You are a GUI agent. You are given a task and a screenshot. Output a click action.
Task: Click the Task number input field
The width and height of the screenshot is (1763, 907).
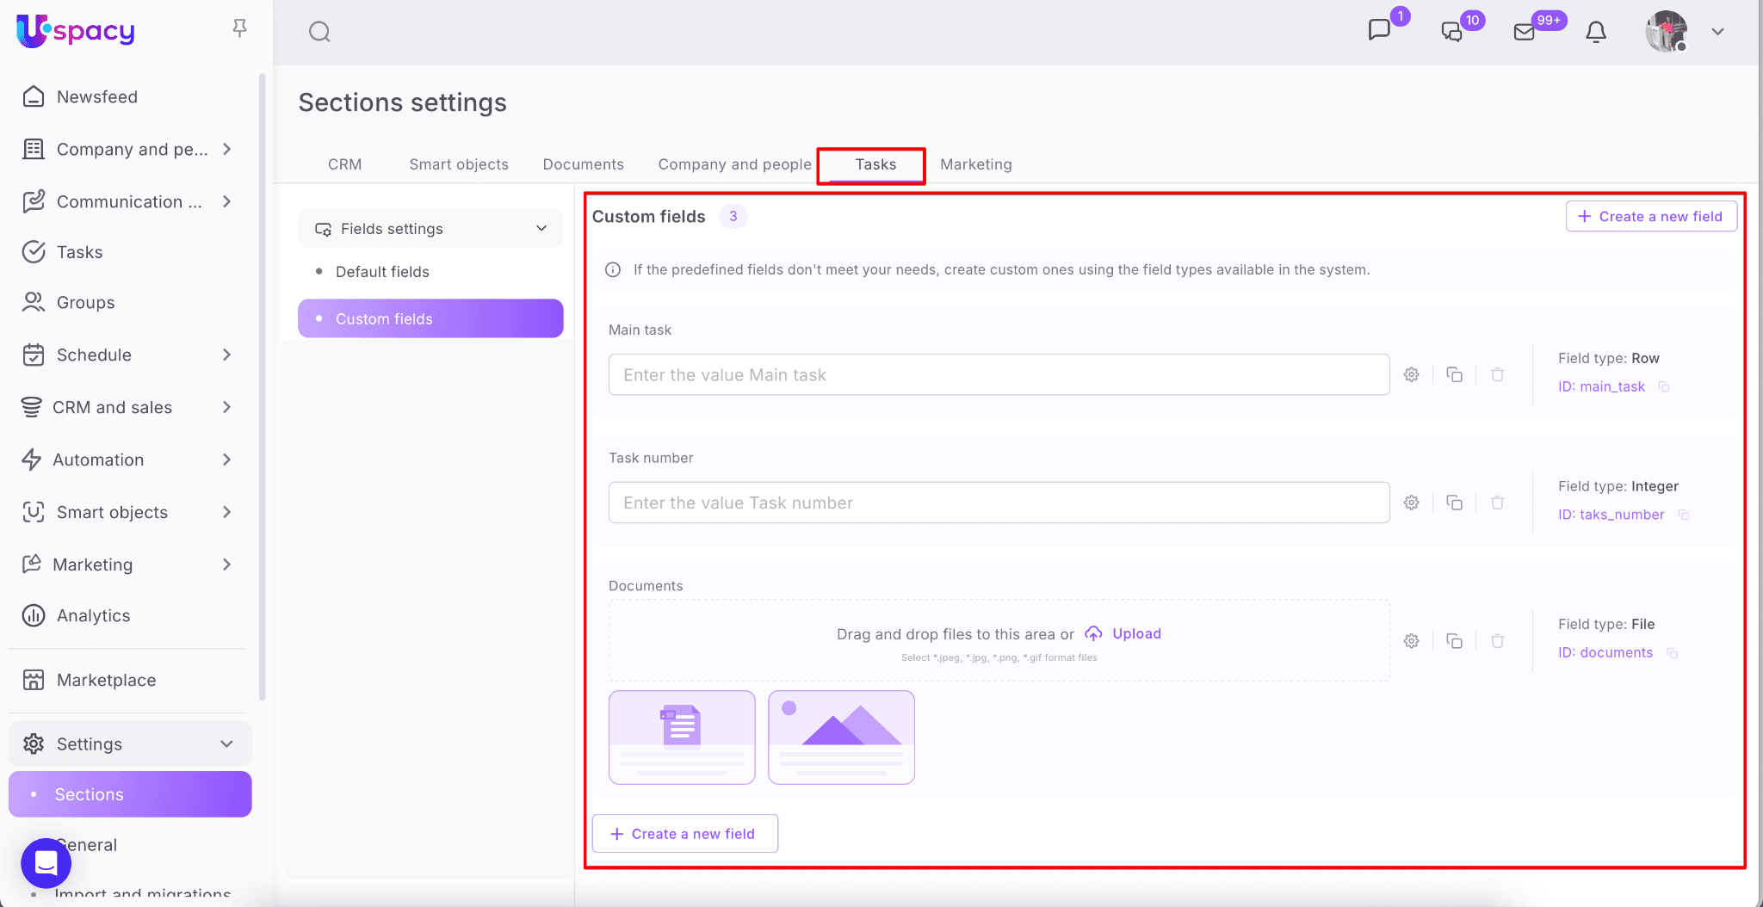coord(999,503)
